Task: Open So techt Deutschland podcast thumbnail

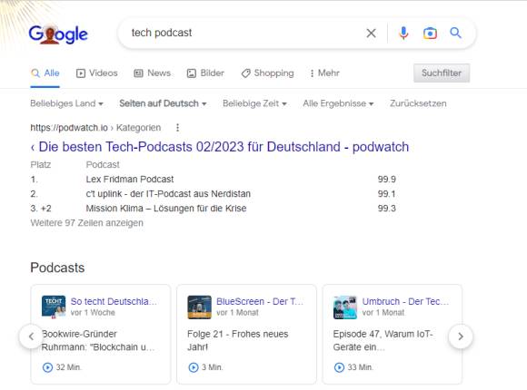Action: pos(54,307)
